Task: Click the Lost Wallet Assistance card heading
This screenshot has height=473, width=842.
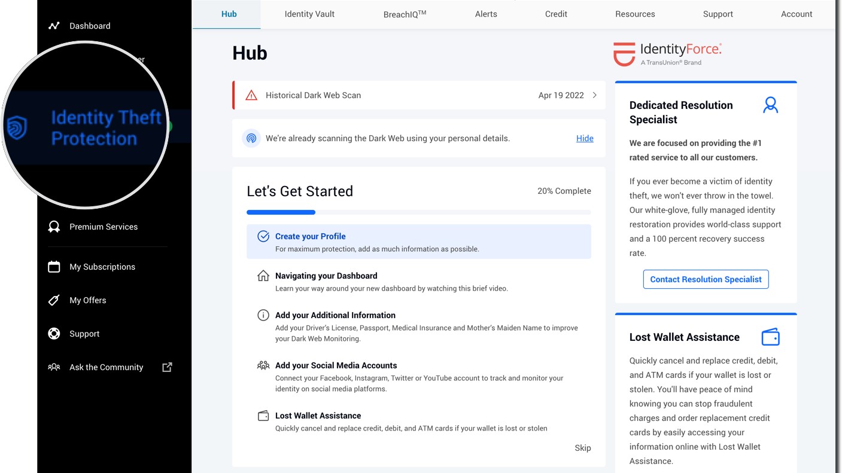Action: point(685,337)
